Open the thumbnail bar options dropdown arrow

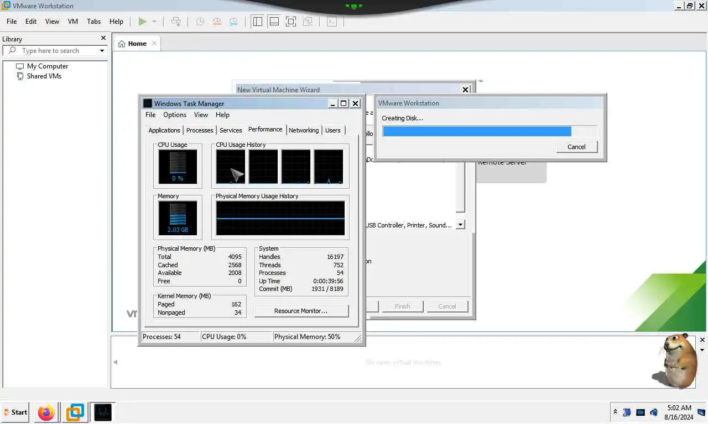tap(702, 350)
